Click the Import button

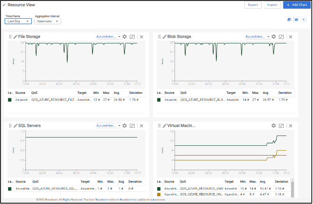272,5
